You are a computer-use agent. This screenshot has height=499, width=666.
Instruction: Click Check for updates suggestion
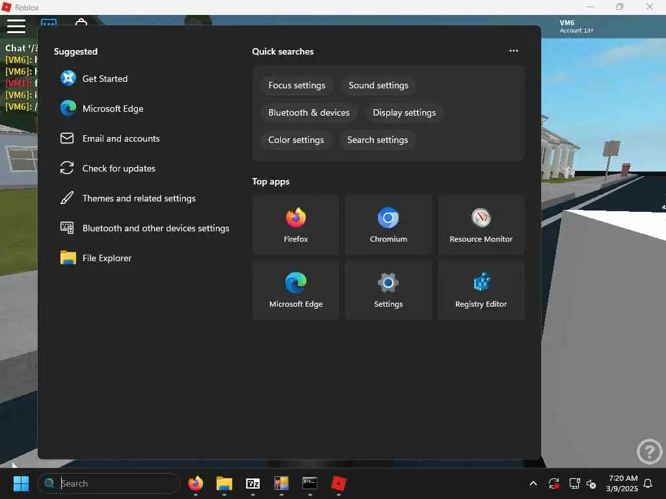tap(108, 168)
